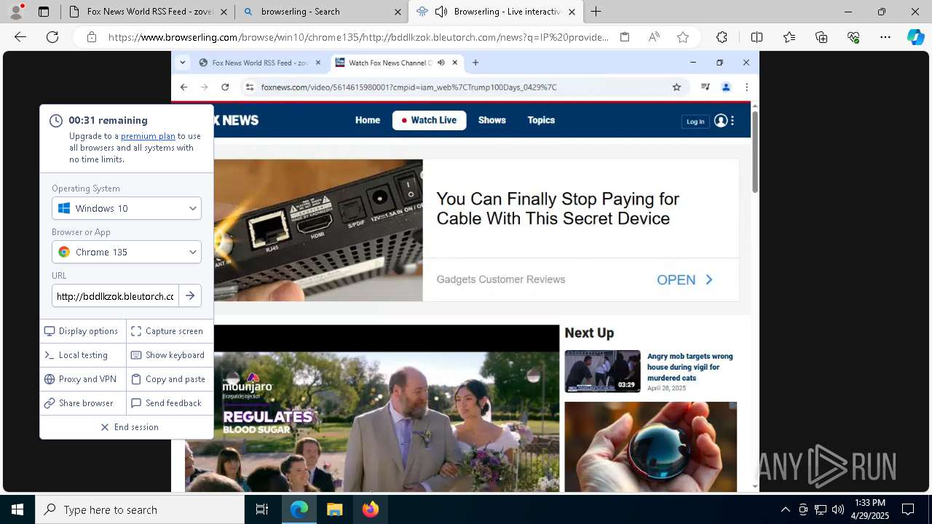This screenshot has width=932, height=524.
Task: Expand Browser or App Chrome 135 dropdown
Action: 127,252
